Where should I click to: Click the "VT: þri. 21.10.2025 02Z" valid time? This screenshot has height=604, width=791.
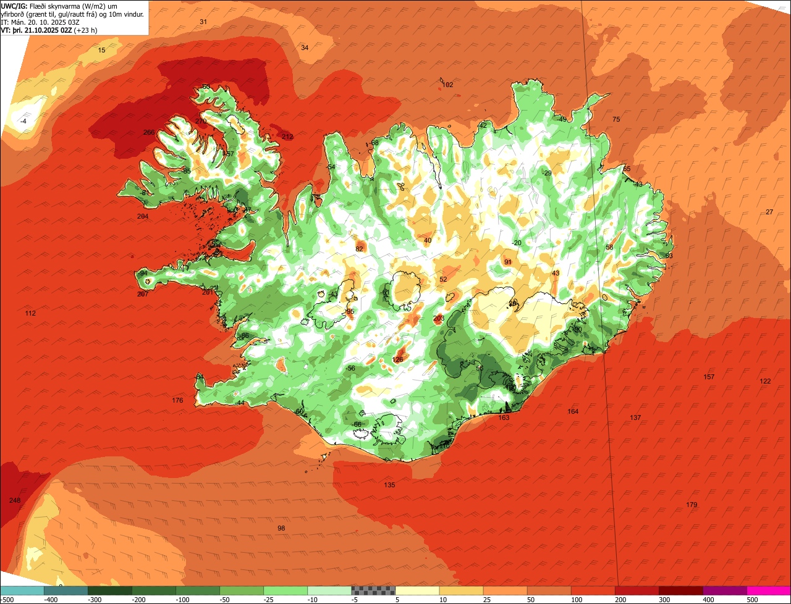36,30
